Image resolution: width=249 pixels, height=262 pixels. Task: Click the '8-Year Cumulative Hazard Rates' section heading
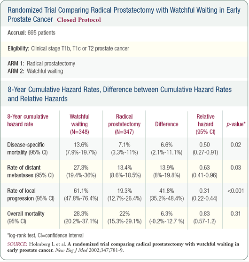120,94
